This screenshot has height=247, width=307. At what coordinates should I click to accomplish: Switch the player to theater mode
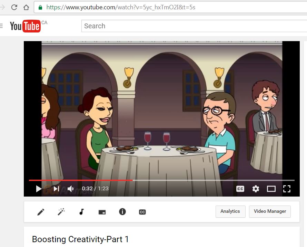pyautogui.click(x=271, y=189)
